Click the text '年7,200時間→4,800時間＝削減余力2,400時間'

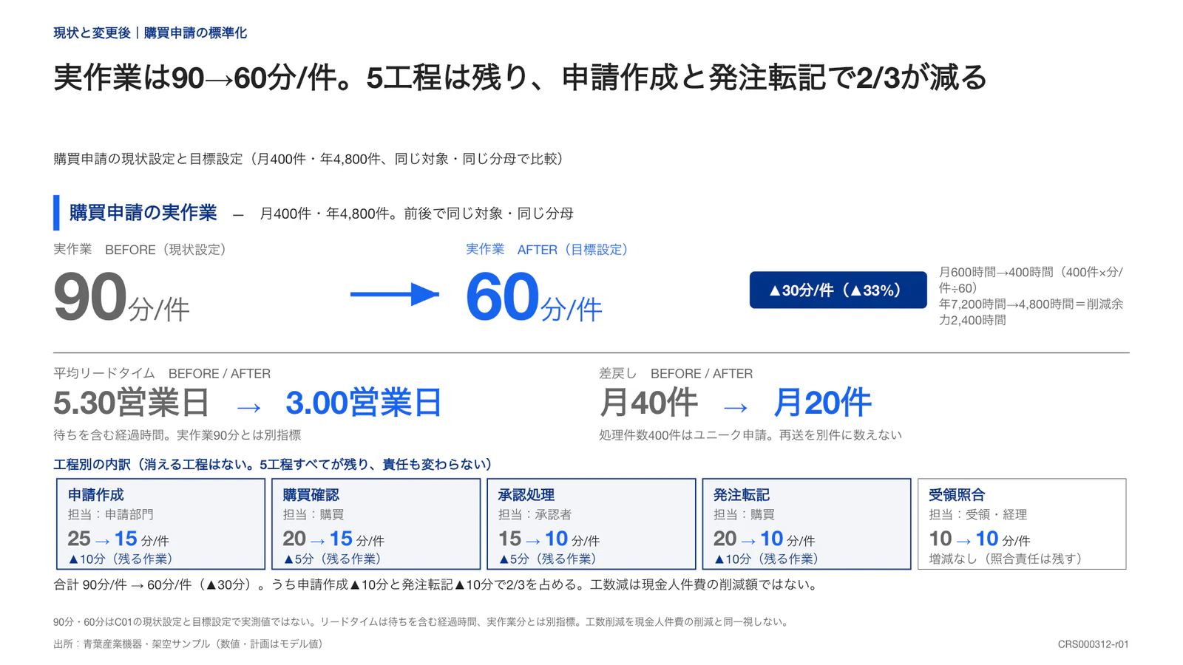coord(1031,312)
